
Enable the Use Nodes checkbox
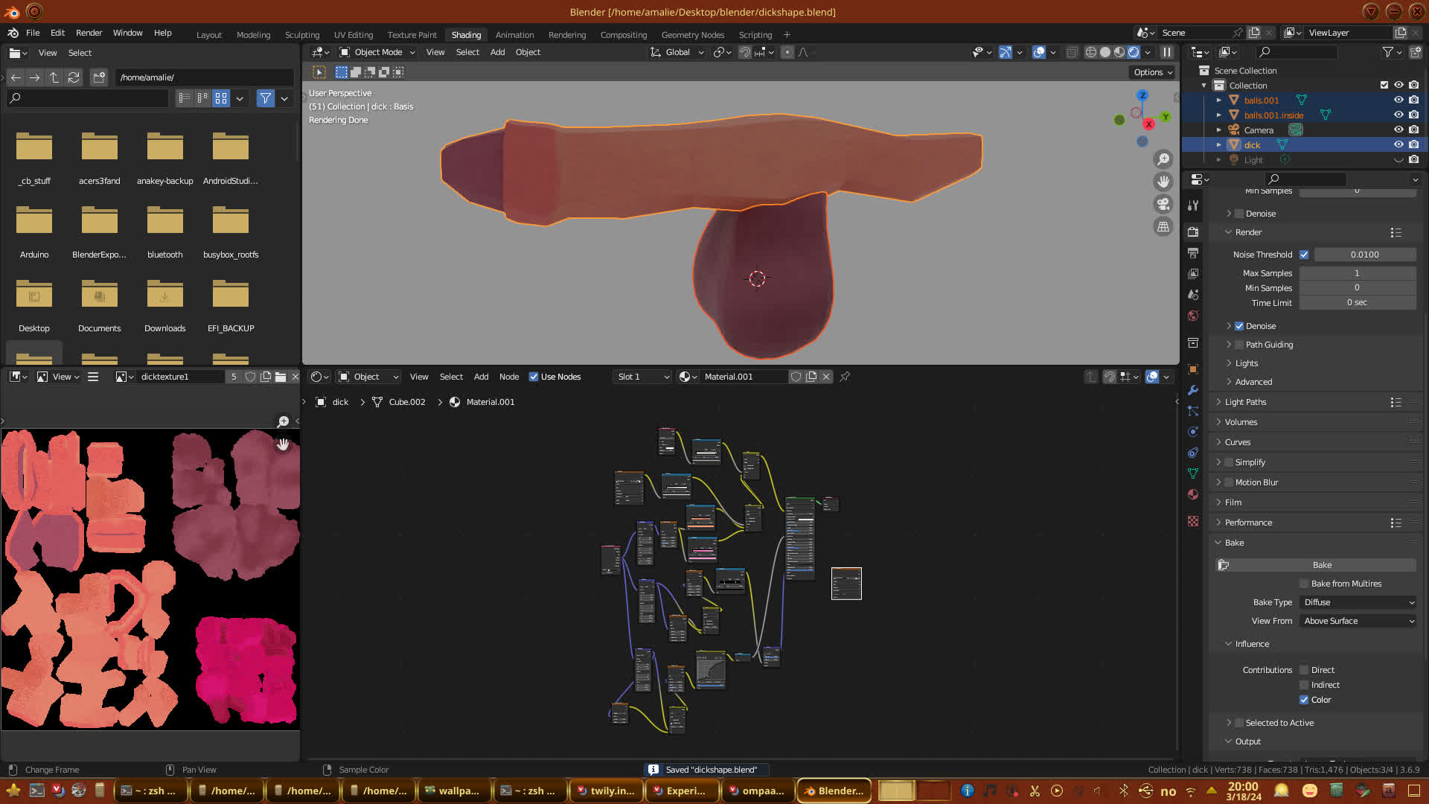click(534, 377)
